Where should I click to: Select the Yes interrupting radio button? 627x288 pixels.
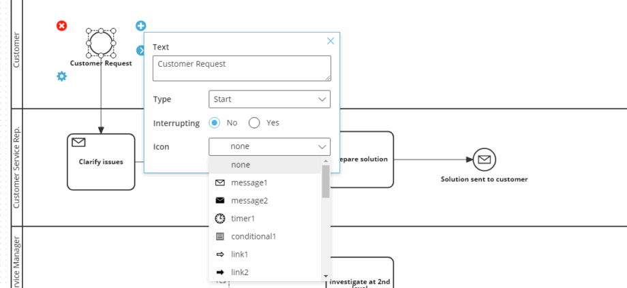pyautogui.click(x=254, y=123)
